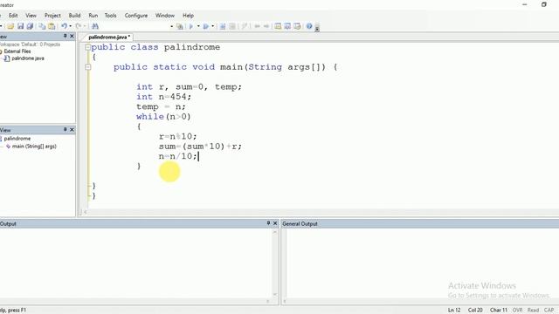Click the Workspace 'Default' root entry
The height and width of the screenshot is (314, 559).
(30, 44)
